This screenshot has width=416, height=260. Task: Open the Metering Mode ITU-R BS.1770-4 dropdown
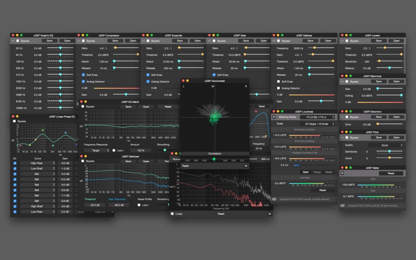tap(318, 117)
